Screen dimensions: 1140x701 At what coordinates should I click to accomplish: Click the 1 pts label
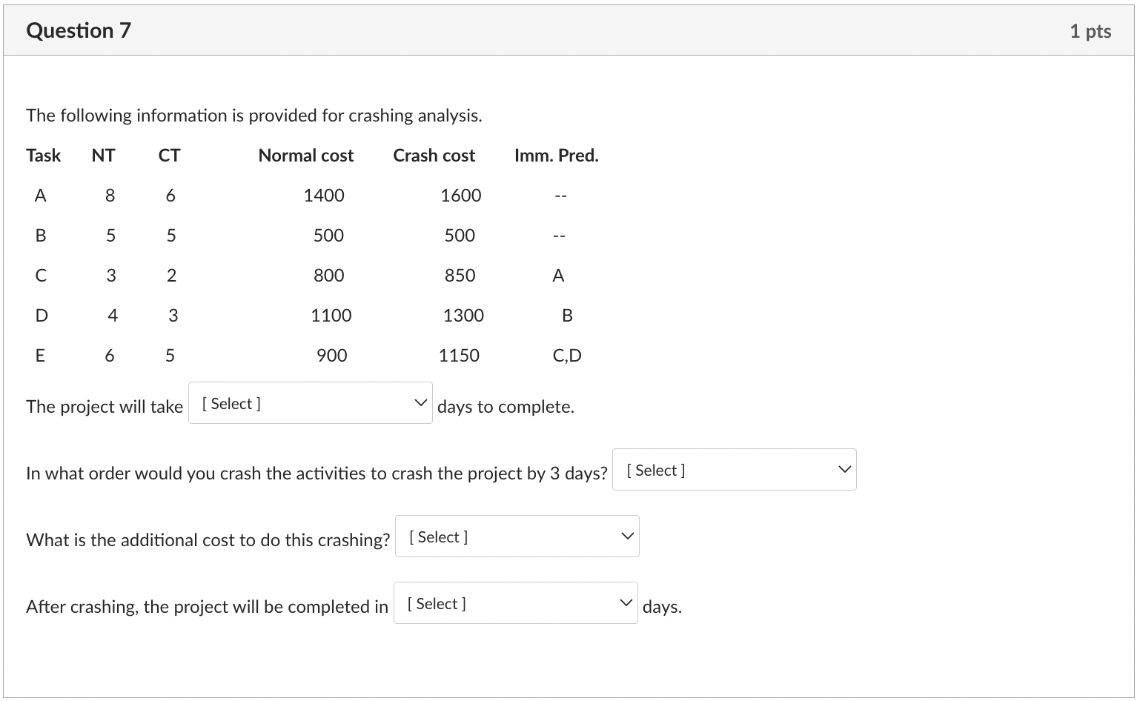coord(1090,30)
